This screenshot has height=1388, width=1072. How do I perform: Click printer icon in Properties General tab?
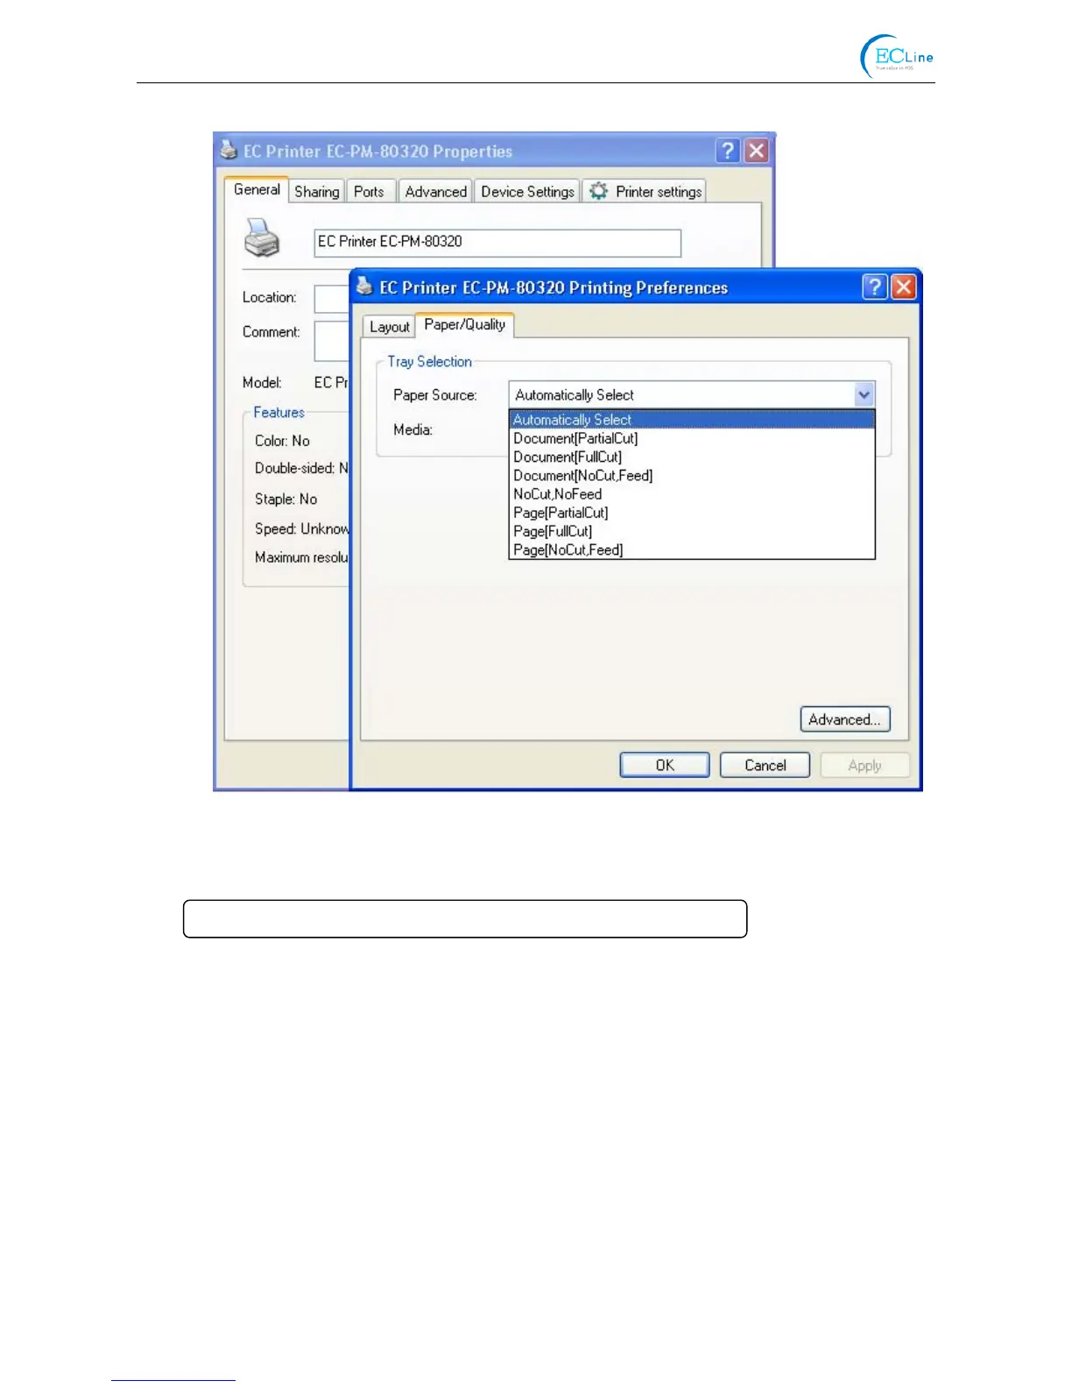click(x=261, y=237)
